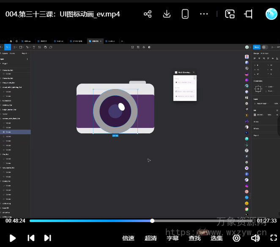
Task: Click the camera lens in the video
Action: tap(115, 111)
